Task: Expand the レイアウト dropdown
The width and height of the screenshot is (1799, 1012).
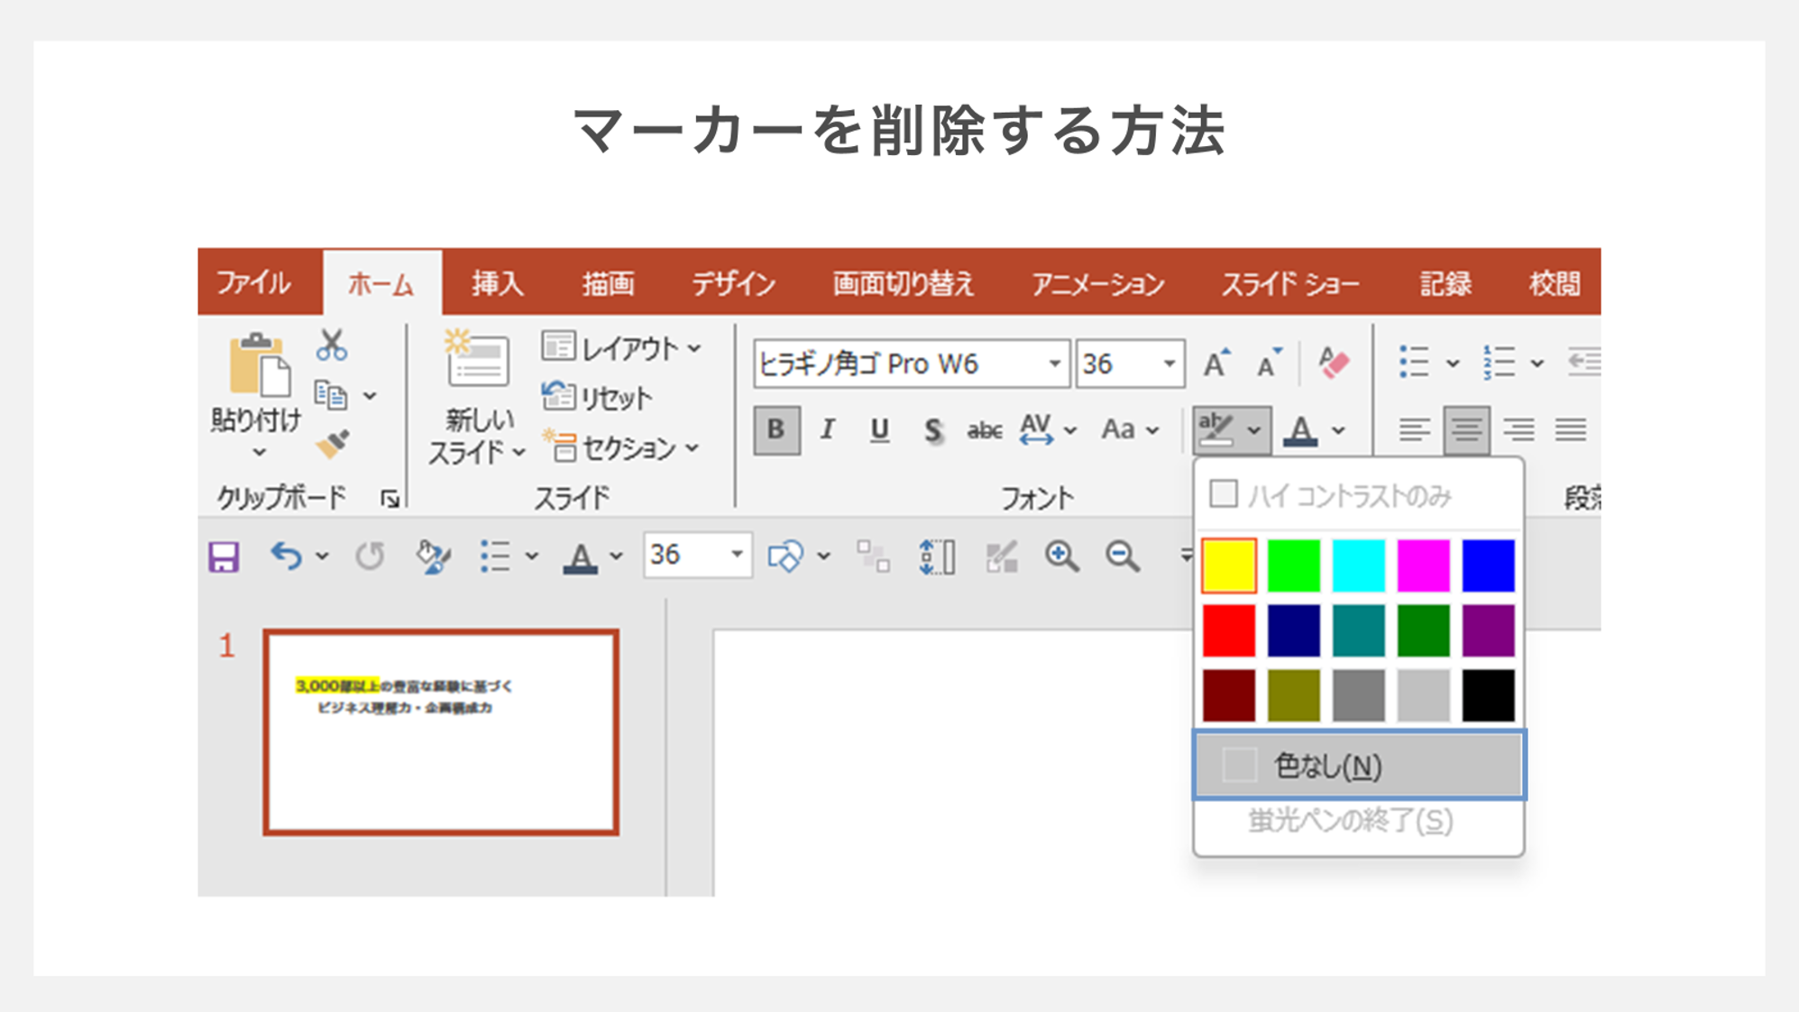Action: [694, 348]
